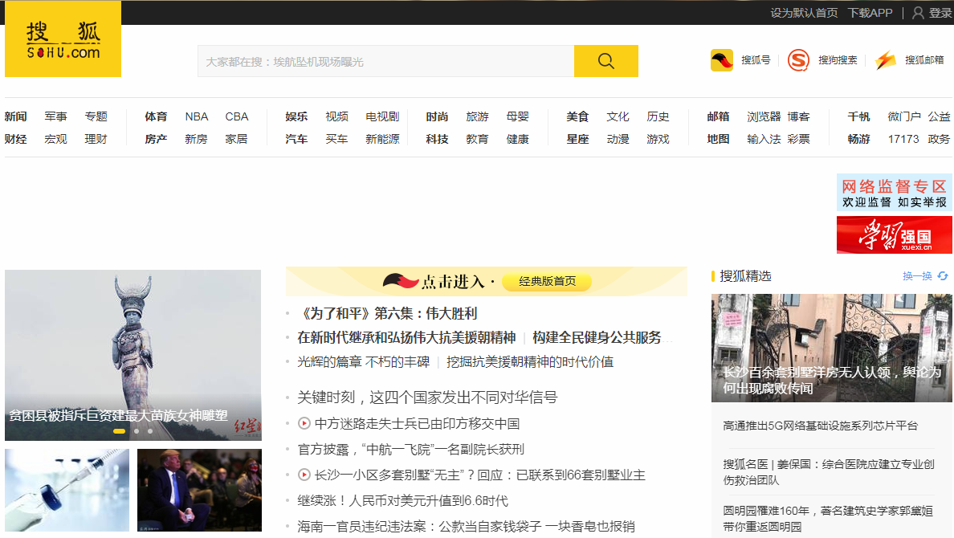
Task: Open 公益 in navigation
Action: coord(939,116)
